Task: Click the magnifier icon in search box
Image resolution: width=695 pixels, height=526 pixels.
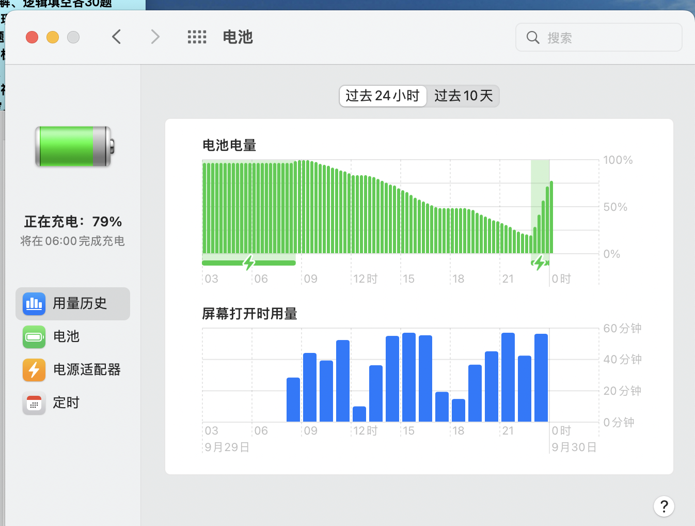Action: [x=533, y=38]
